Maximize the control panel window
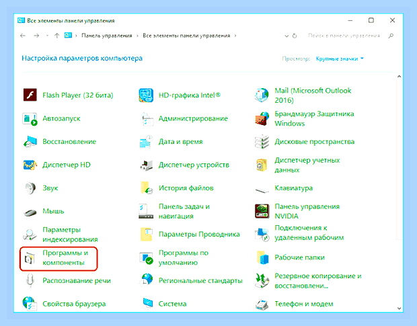Image resolution: width=417 pixels, height=326 pixels. coord(371,20)
